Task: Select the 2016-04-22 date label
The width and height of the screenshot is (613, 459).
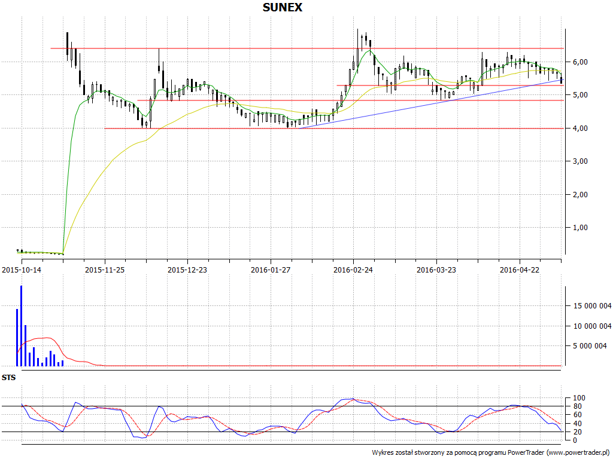Action: tap(520, 270)
